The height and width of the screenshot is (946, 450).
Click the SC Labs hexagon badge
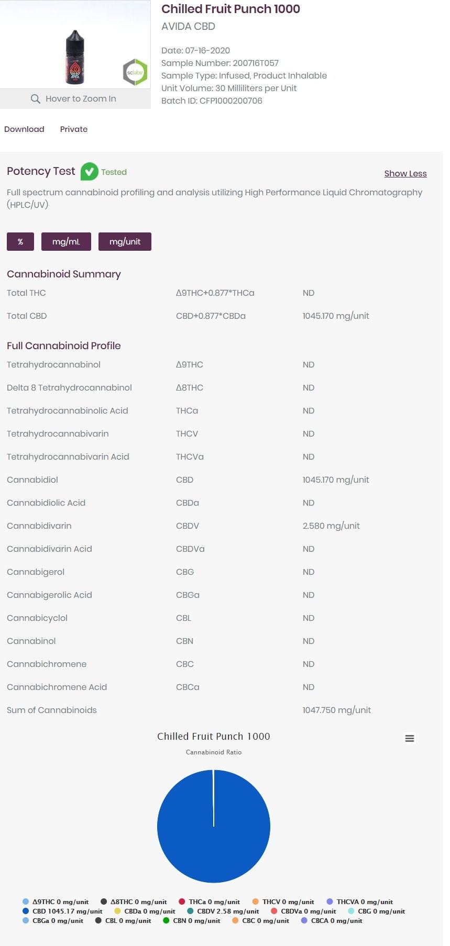135,72
